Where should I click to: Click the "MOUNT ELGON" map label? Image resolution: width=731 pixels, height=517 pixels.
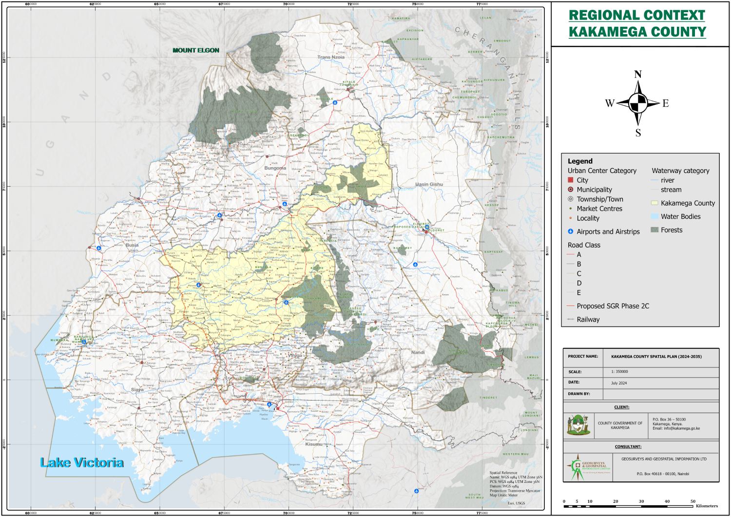click(x=196, y=50)
